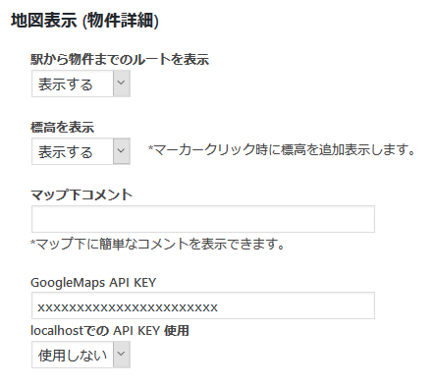435x387 pixels.
Task: Click the 使用しない selected value
Action: (73, 356)
